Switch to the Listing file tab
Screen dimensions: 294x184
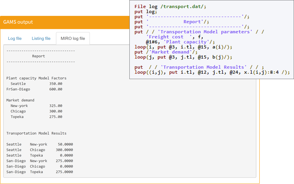coord(41,39)
